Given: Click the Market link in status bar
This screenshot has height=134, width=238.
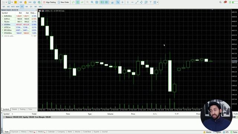Looking at the screenshot, I should tap(208, 132).
